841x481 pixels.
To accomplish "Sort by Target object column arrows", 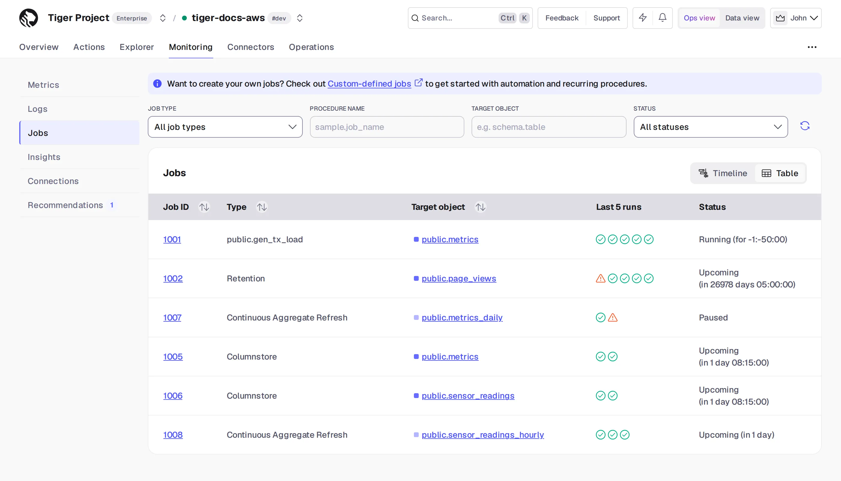I will (480, 207).
